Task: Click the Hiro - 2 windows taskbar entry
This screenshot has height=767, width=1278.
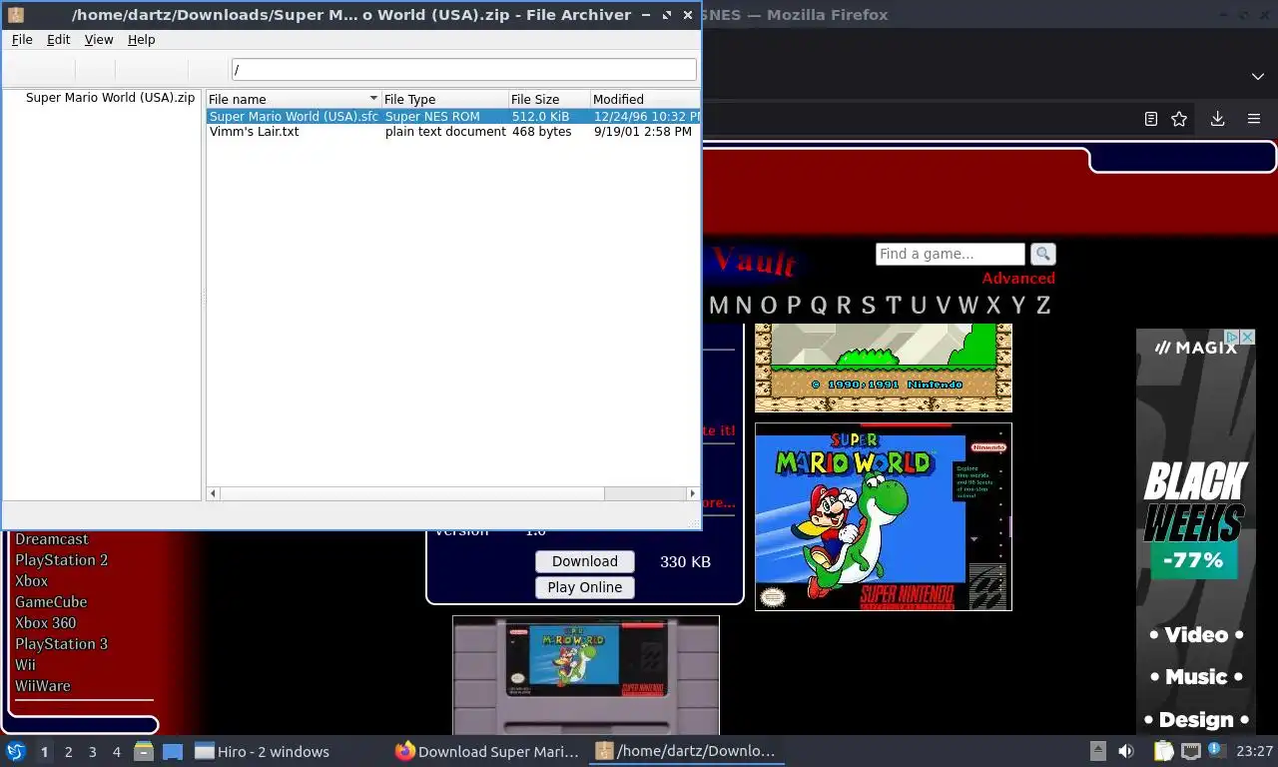Action: click(263, 751)
